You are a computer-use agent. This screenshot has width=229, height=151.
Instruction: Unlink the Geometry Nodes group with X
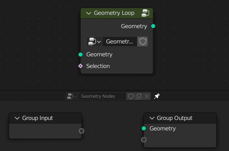point(147,96)
